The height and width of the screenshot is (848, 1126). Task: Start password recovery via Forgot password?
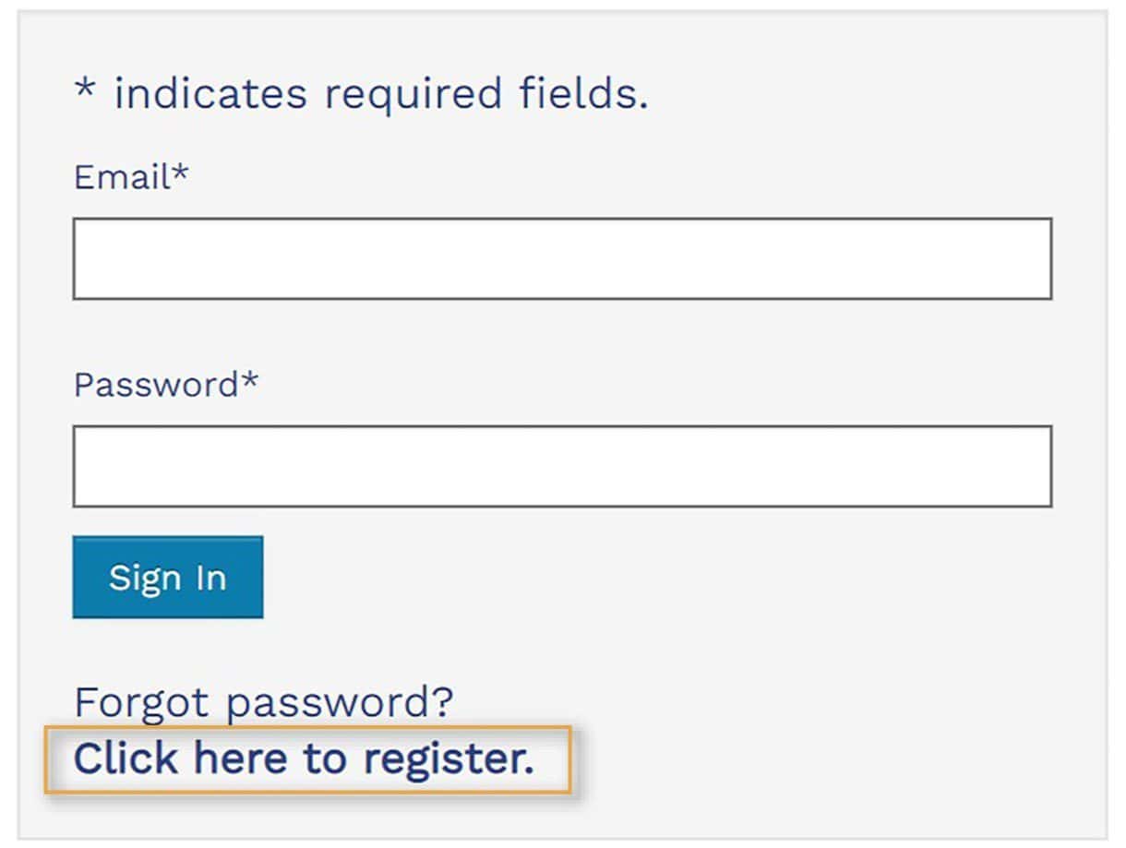(x=264, y=702)
